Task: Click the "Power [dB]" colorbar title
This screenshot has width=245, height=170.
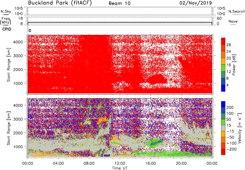Action: pos(234,65)
